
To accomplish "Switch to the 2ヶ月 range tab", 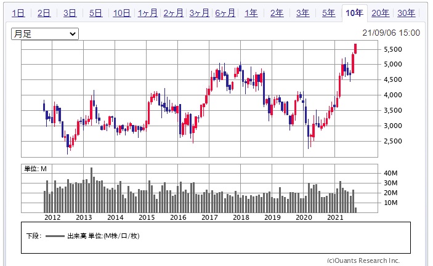I will click(173, 13).
